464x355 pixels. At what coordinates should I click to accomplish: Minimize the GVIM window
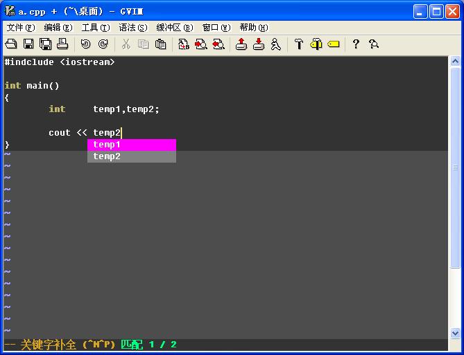420,12
